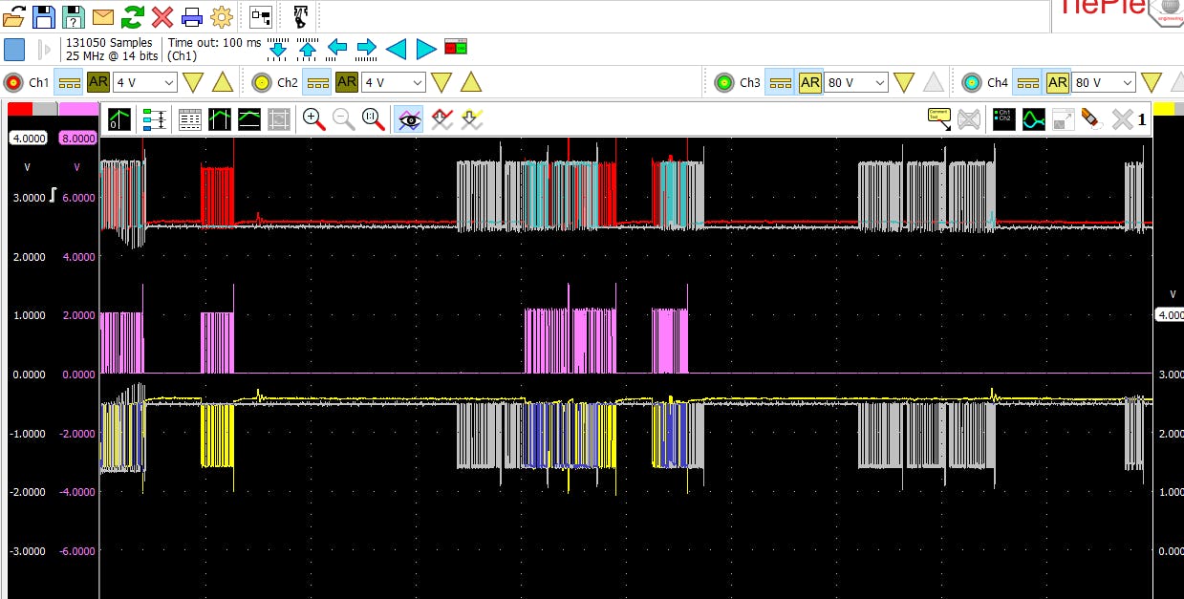Erase graph with the eraser icon
The width and height of the screenshot is (1184, 599).
[1089, 119]
